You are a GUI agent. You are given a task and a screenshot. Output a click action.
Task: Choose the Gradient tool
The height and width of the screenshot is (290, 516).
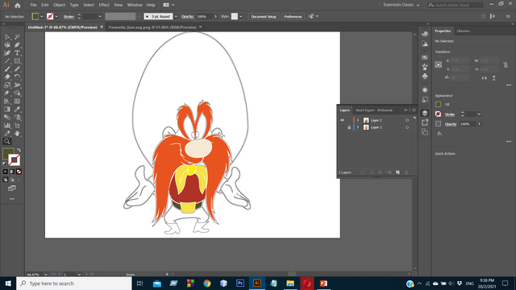(7, 110)
